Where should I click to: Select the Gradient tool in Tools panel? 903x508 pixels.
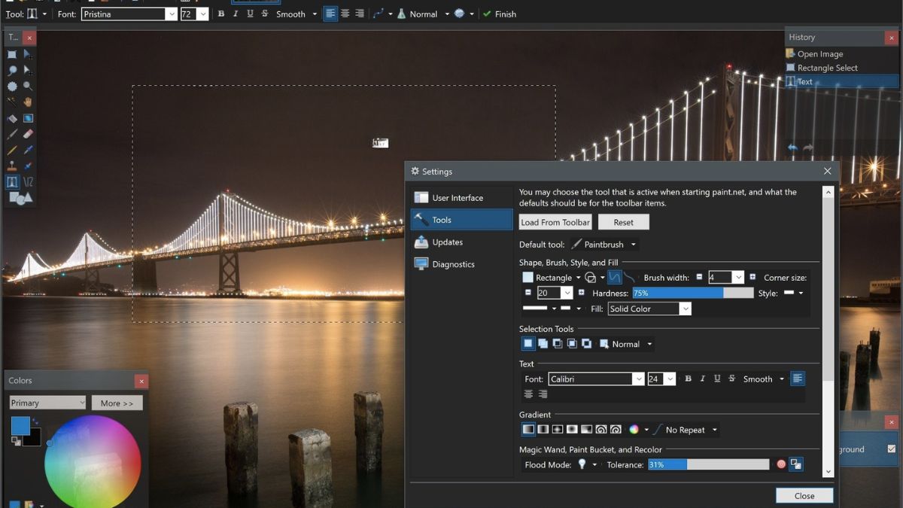(x=28, y=118)
